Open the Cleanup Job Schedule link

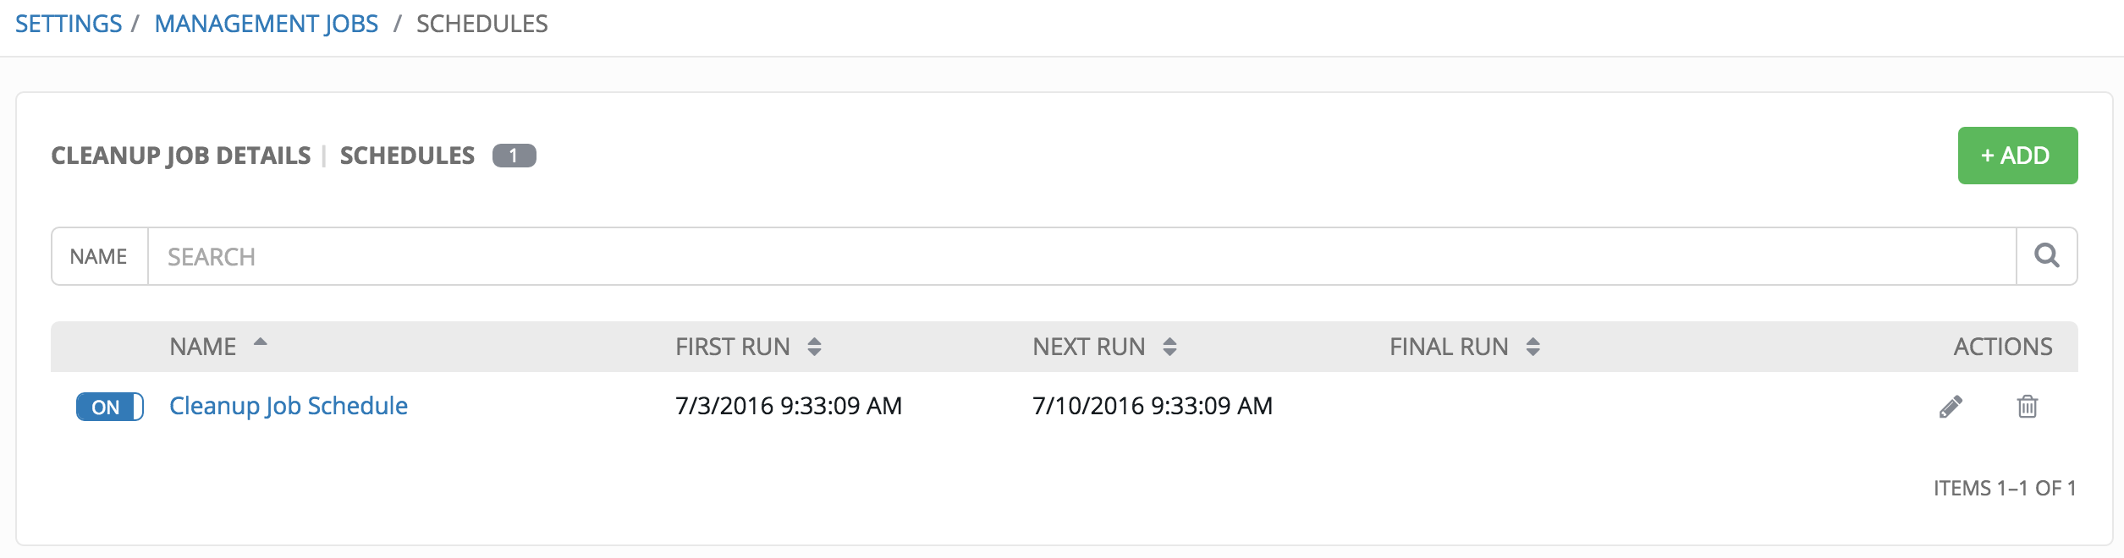(289, 406)
